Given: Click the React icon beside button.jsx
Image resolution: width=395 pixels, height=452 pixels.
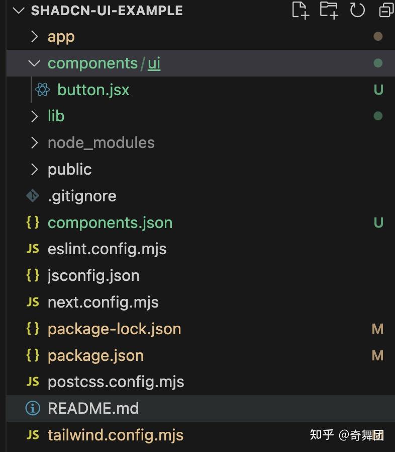Looking at the screenshot, I should point(43,90).
